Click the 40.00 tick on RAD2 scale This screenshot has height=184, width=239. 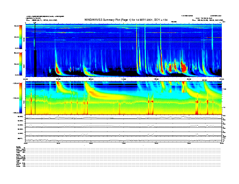pos(17,26)
